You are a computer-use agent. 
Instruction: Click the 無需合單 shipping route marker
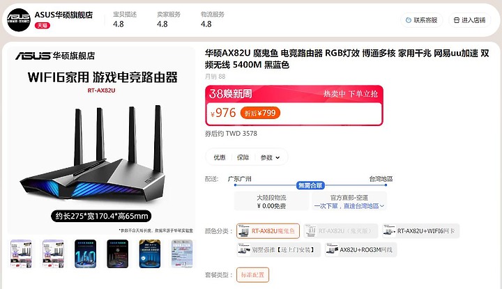310,185
